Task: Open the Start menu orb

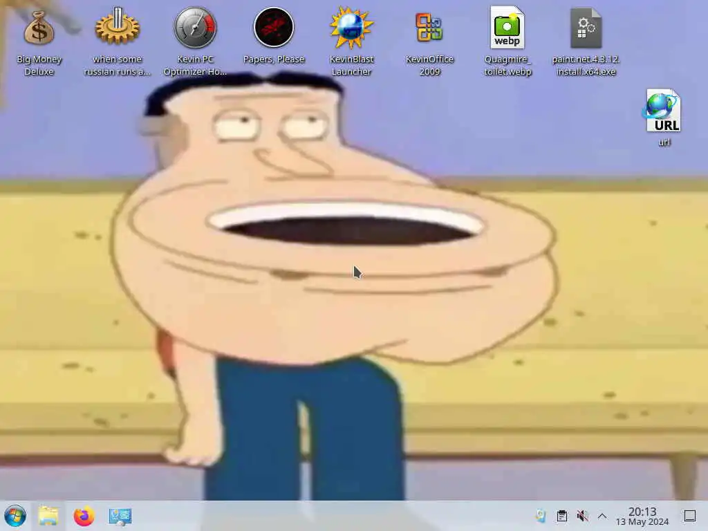Action: click(x=15, y=516)
